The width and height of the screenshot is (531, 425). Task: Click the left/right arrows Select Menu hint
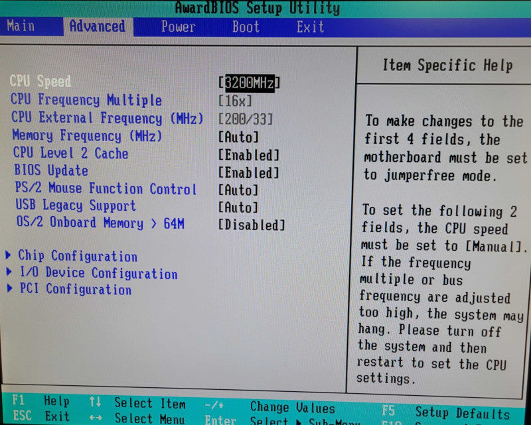[x=137, y=418]
